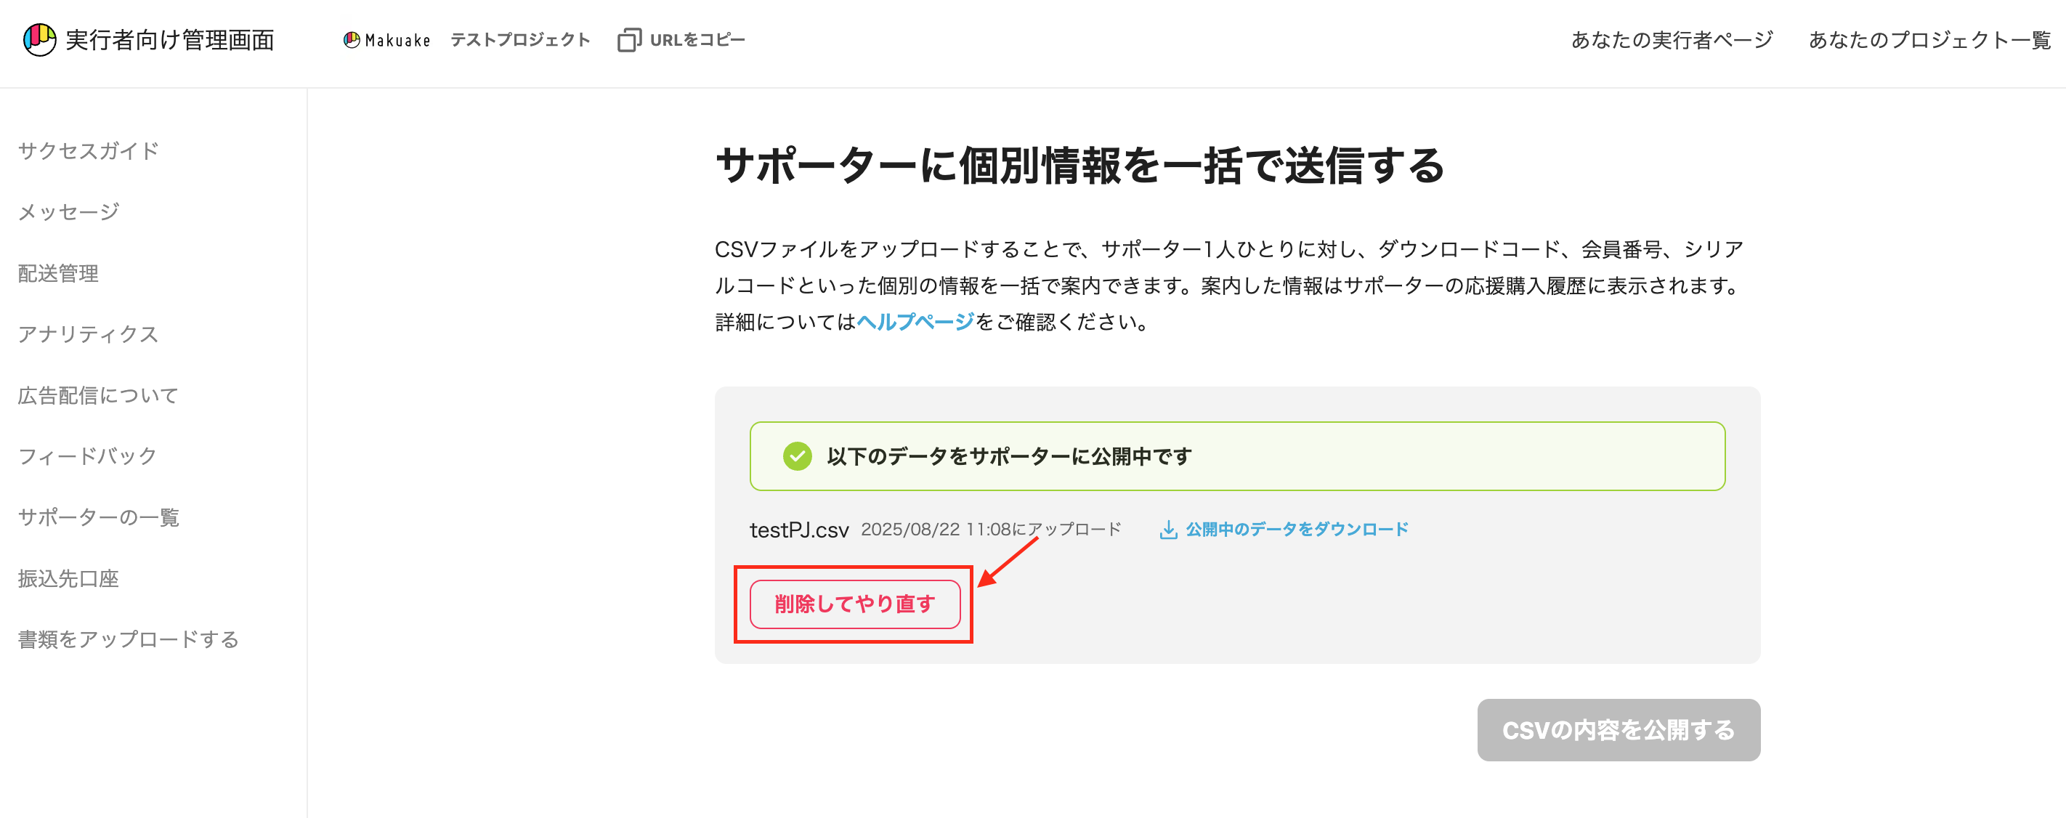Open フィードバック sidebar item

tap(87, 455)
